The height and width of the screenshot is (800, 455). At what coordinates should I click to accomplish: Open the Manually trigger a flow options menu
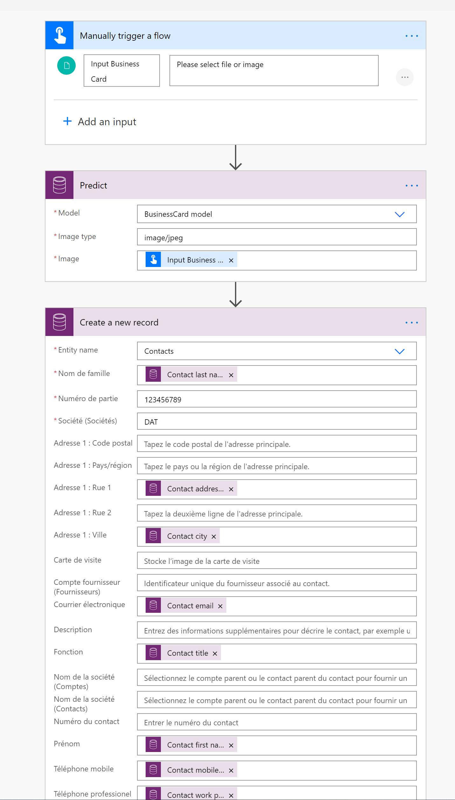(411, 36)
